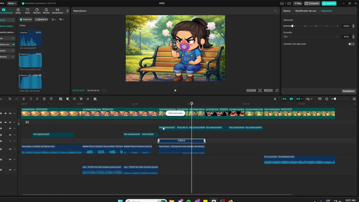Click the Pro upgrade button
The image size is (359, 202).
(298, 3)
